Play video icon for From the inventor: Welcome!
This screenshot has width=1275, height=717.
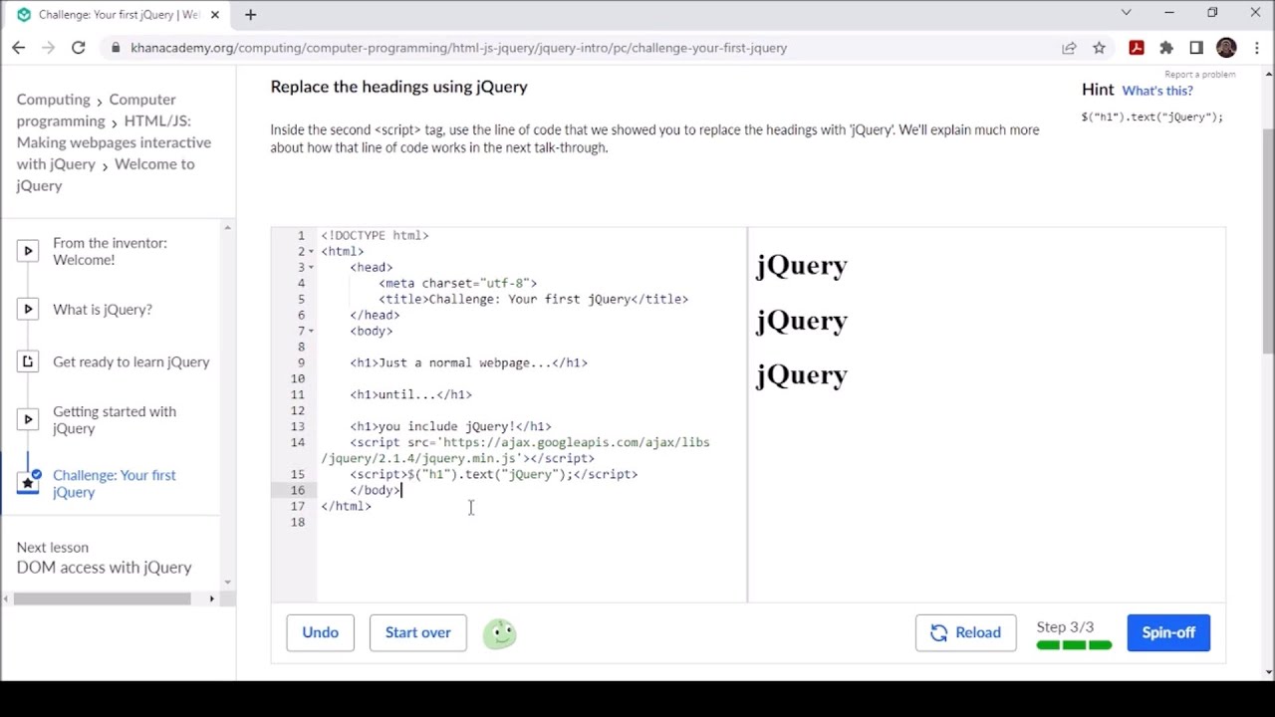click(28, 251)
